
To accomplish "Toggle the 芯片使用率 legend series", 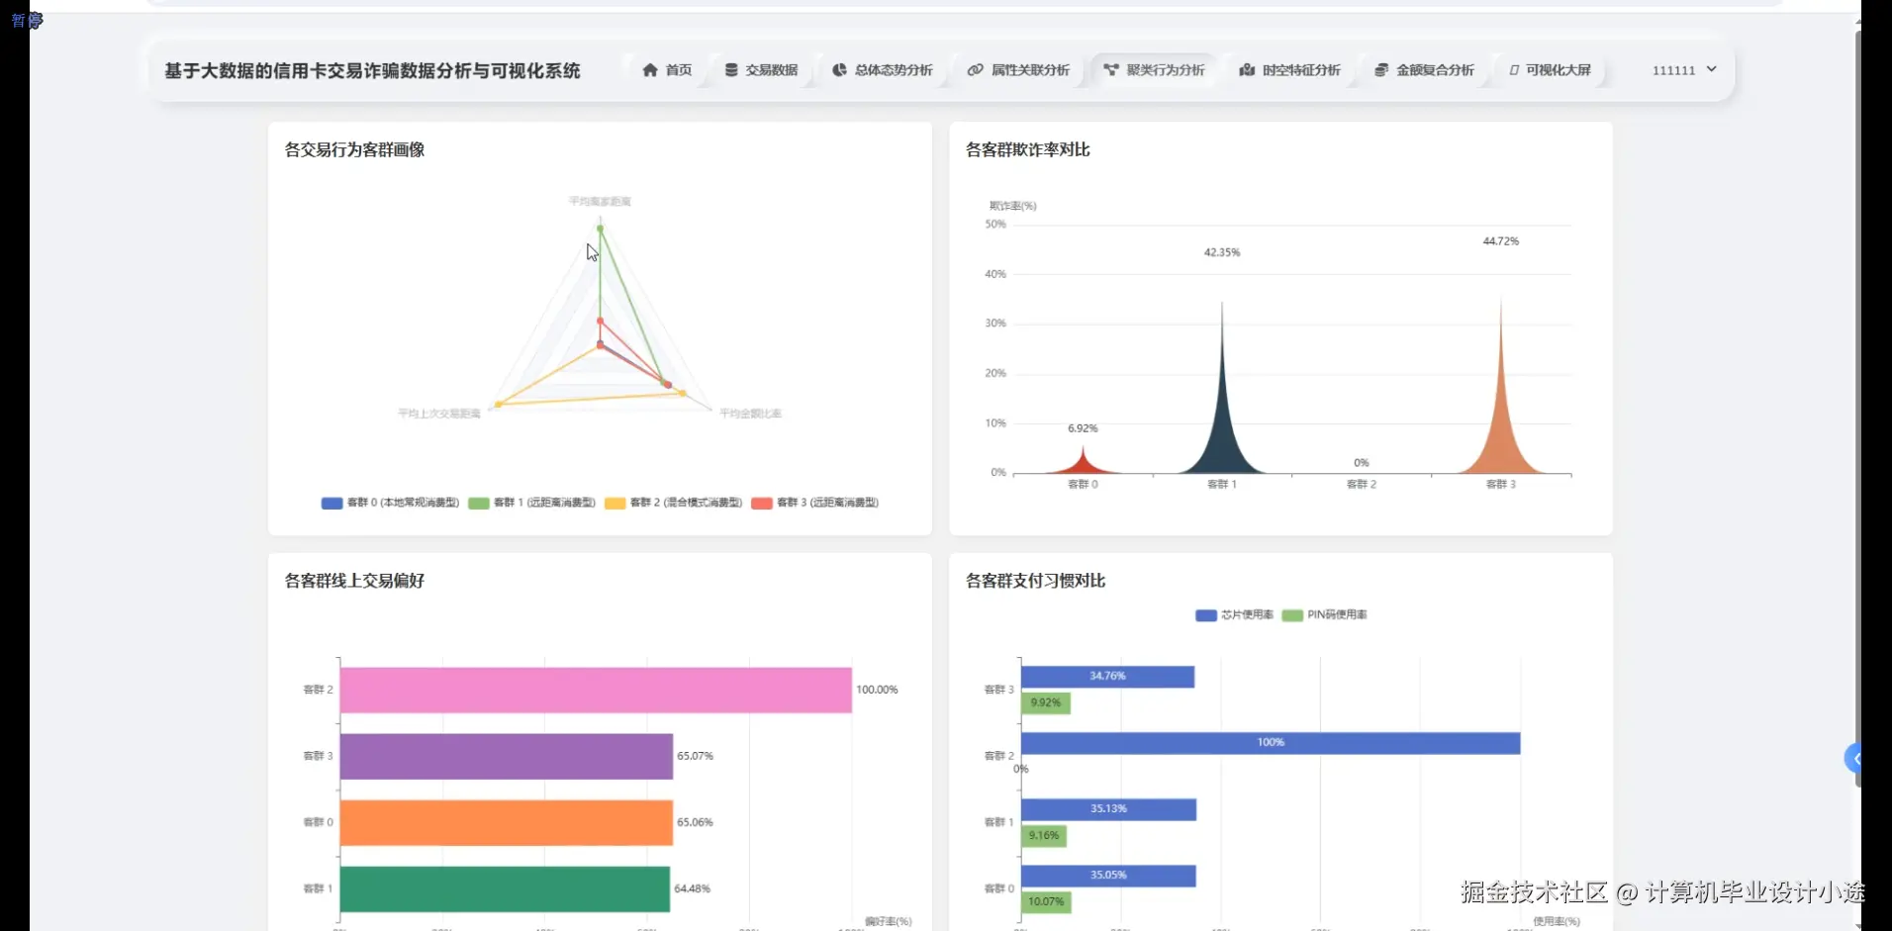I will click(x=1235, y=615).
